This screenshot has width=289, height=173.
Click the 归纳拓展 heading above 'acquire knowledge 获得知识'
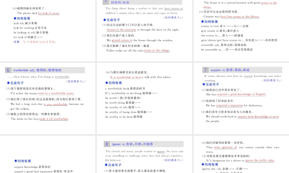23,161
